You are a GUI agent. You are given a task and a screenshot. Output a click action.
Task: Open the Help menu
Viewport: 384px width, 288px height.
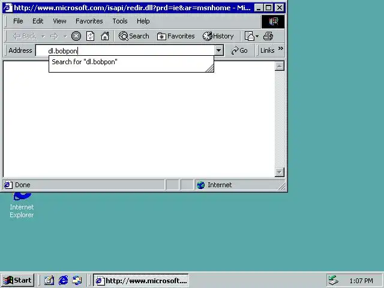click(x=143, y=21)
